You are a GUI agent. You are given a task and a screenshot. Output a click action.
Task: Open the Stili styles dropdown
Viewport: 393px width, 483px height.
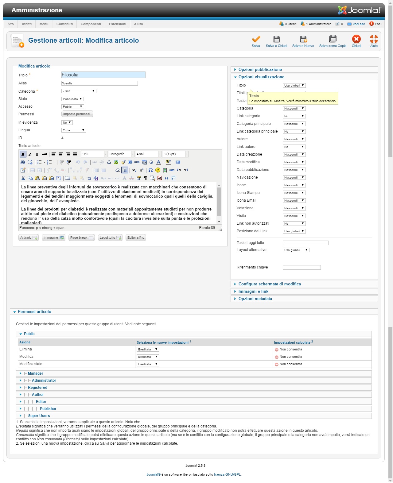94,154
